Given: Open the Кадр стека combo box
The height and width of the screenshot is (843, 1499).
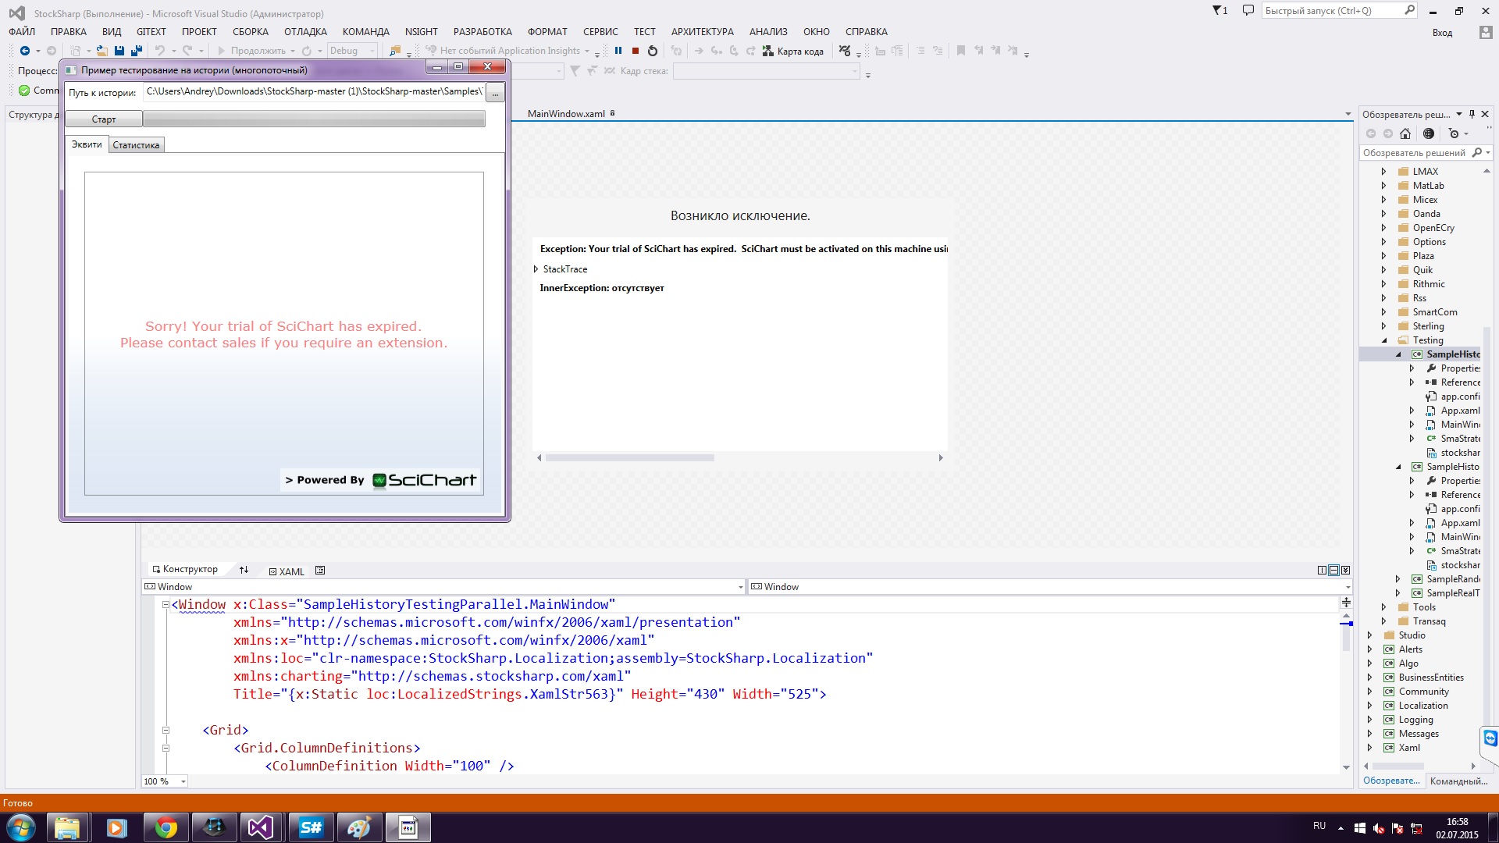Looking at the screenshot, I should coord(766,71).
